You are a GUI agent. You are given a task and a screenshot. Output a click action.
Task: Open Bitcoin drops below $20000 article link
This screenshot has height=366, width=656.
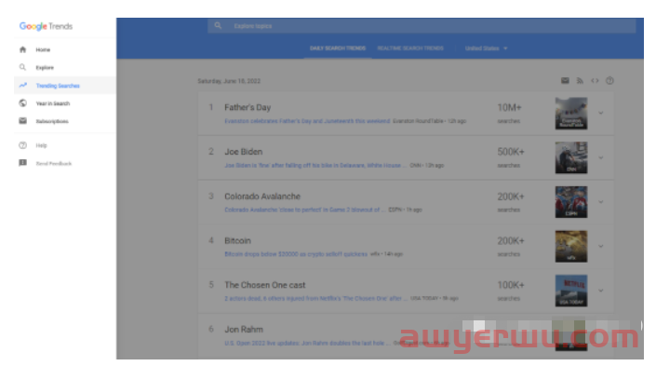click(296, 254)
